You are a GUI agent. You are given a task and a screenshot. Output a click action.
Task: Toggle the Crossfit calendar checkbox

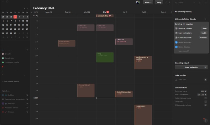tap(3, 54)
